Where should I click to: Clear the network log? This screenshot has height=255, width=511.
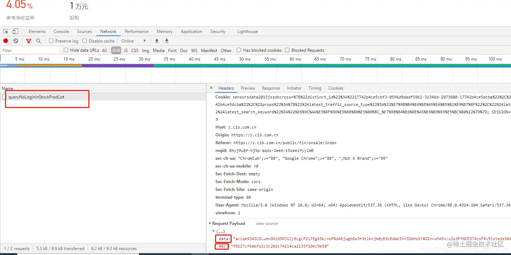click(x=16, y=41)
